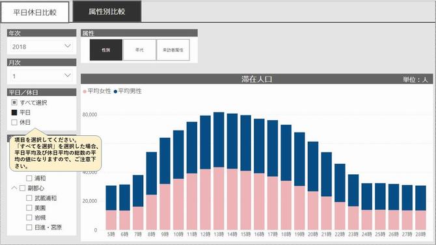The image size is (436, 245).
Task: Tick the 美園 checkbox
Action: pyautogui.click(x=29, y=208)
